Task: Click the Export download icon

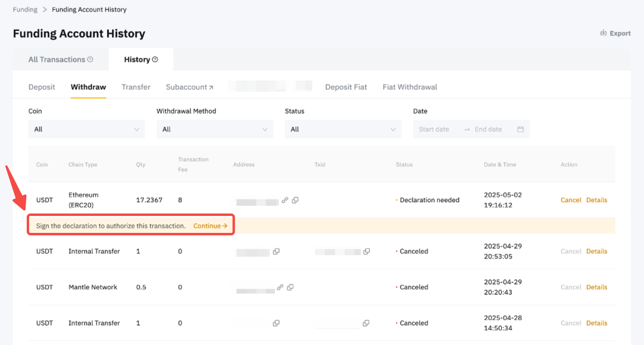Action: click(x=604, y=33)
